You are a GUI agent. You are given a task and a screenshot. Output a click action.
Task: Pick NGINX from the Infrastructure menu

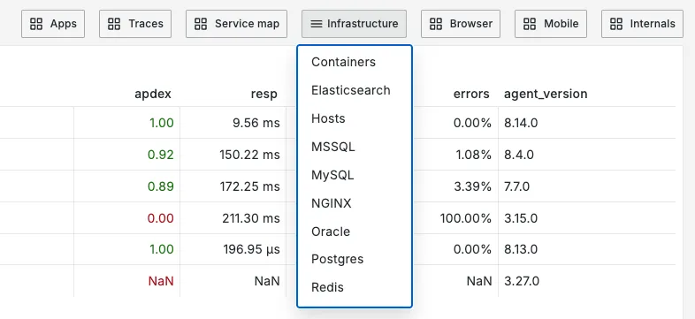(355, 203)
